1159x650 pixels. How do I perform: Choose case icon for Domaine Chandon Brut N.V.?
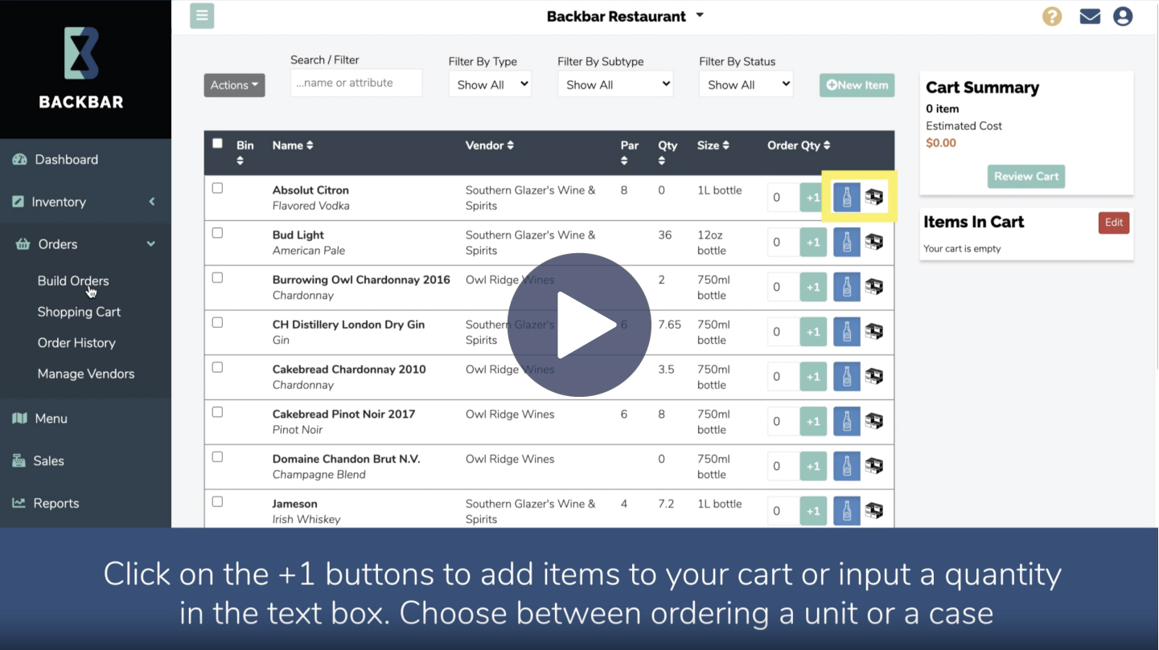click(874, 466)
